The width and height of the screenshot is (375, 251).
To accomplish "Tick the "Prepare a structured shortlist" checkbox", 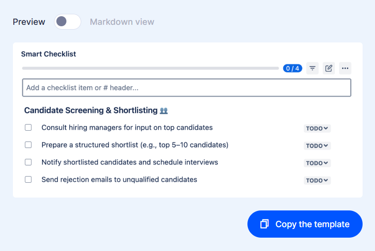I will tap(28, 145).
